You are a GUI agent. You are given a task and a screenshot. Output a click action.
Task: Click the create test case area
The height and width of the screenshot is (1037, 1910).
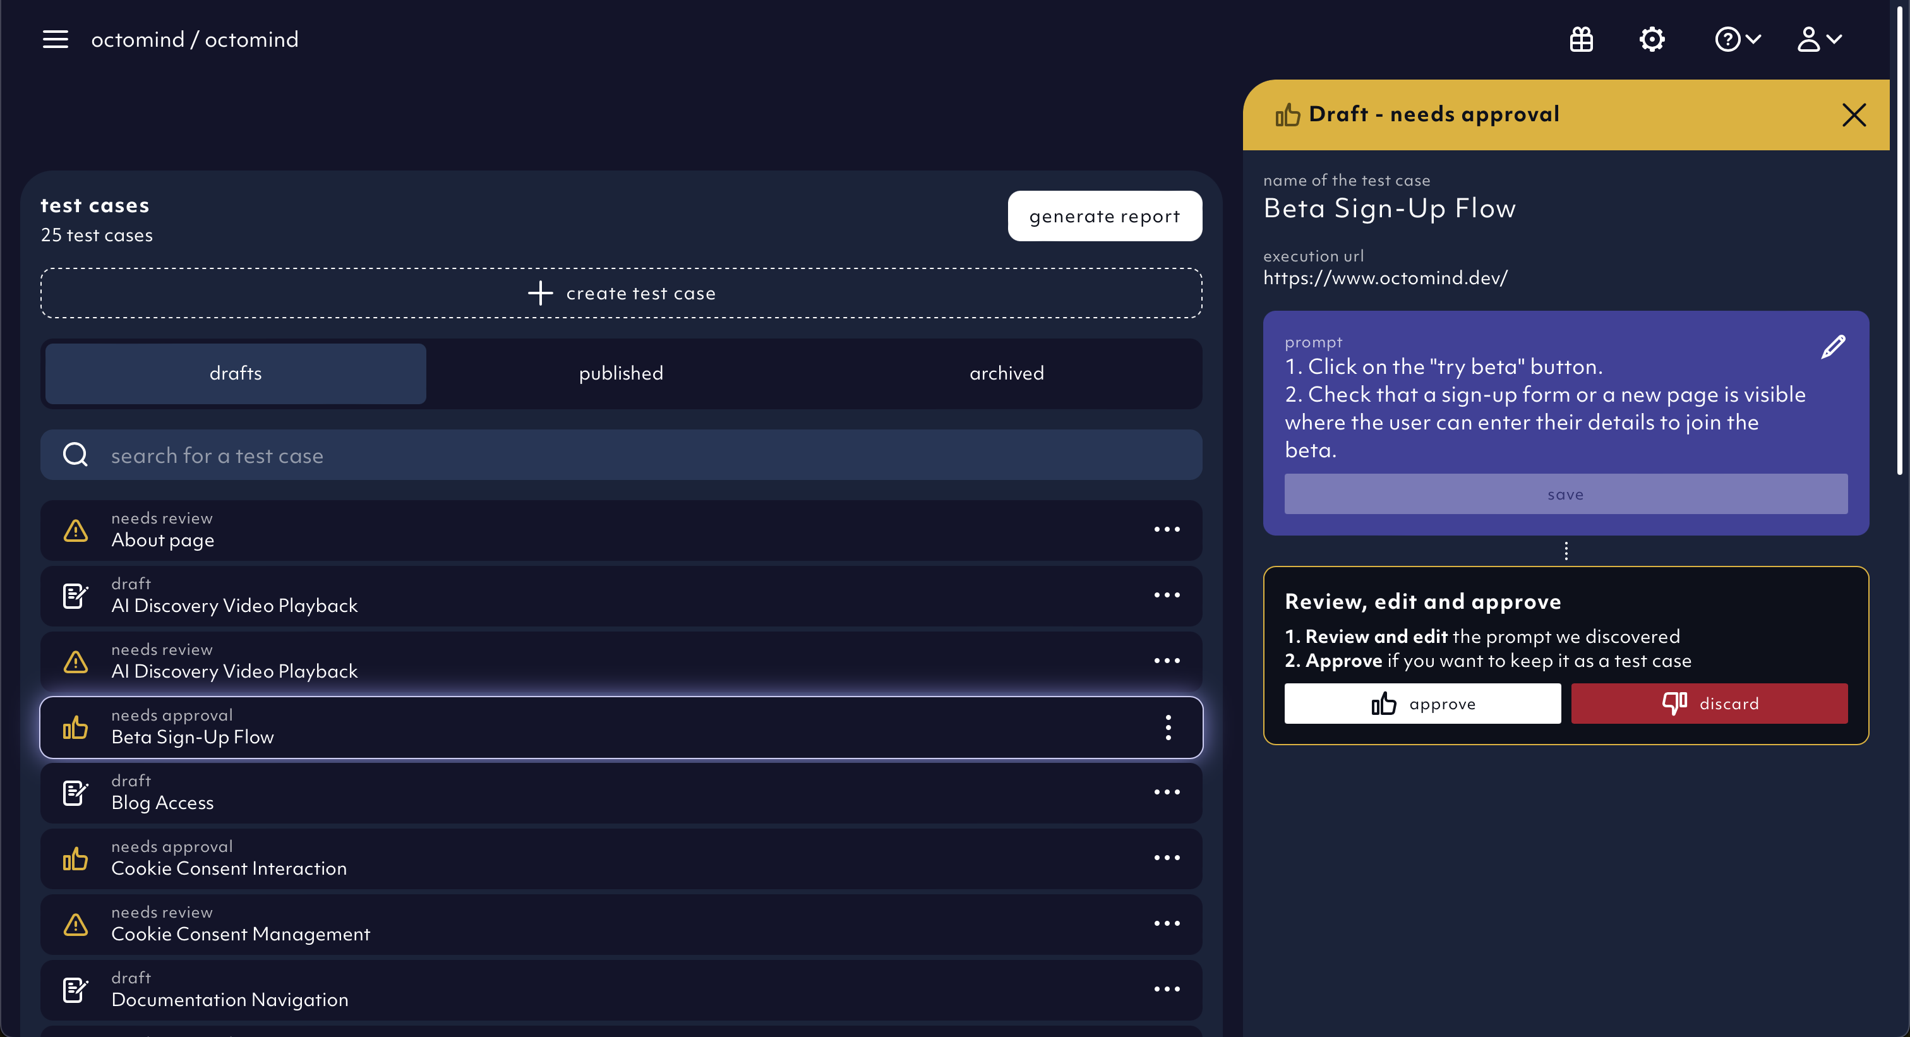tap(621, 293)
